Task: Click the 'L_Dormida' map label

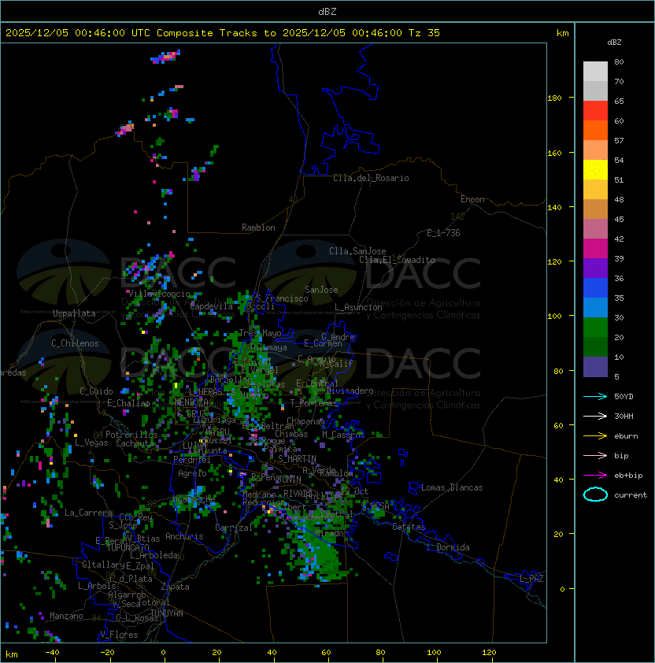Action: click(x=448, y=547)
